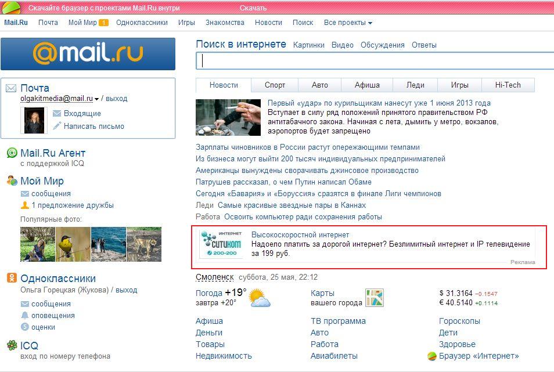The height and width of the screenshot is (372, 554).
Task: Click the icon beside Браузер «Интернет»
Action: click(x=431, y=356)
